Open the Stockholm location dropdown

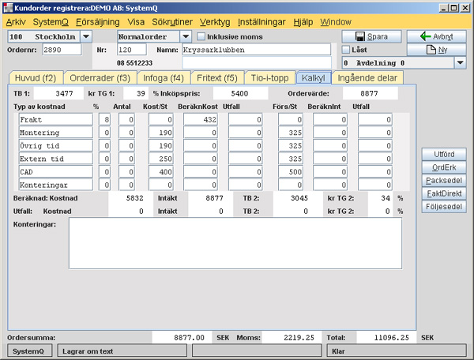(86, 36)
